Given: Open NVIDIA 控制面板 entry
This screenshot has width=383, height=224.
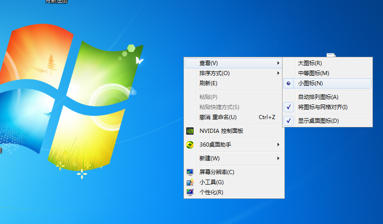Looking at the screenshot, I should click(234, 131).
